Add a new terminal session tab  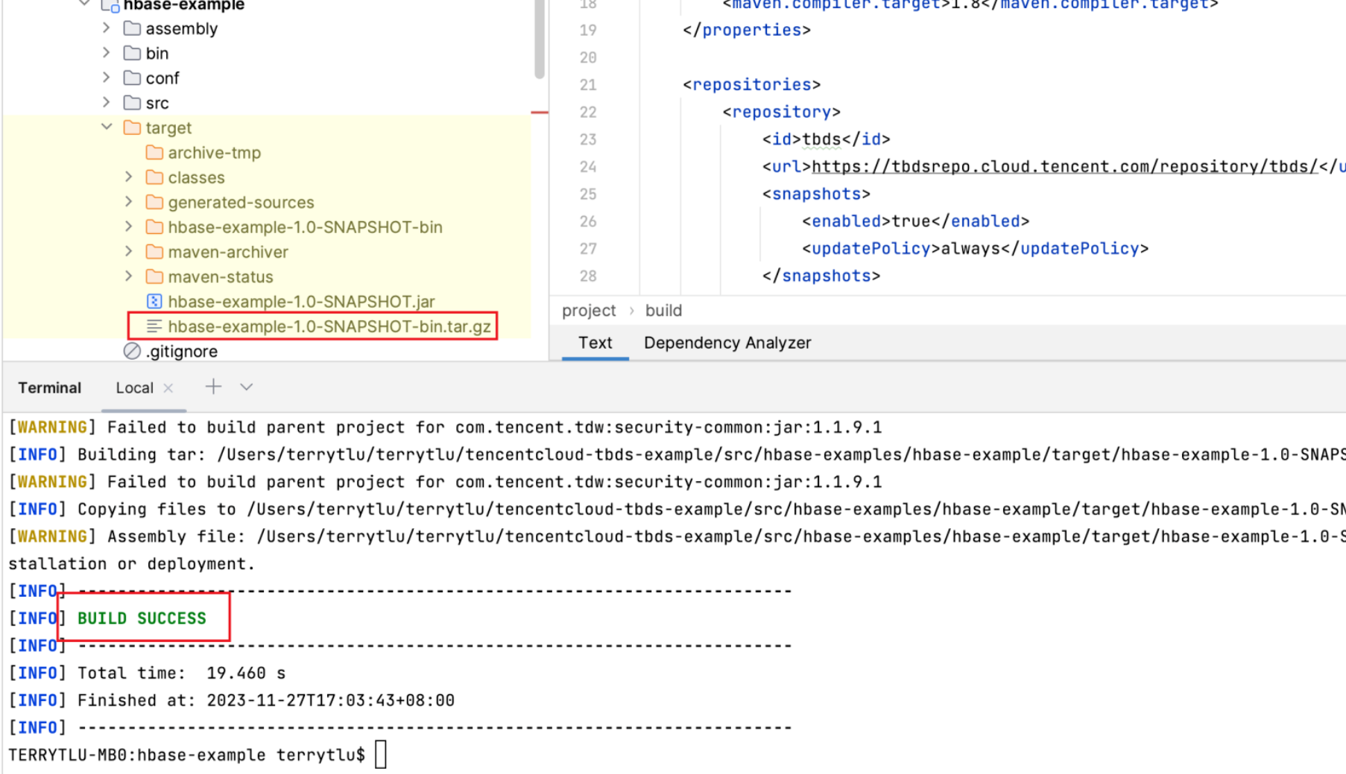213,387
